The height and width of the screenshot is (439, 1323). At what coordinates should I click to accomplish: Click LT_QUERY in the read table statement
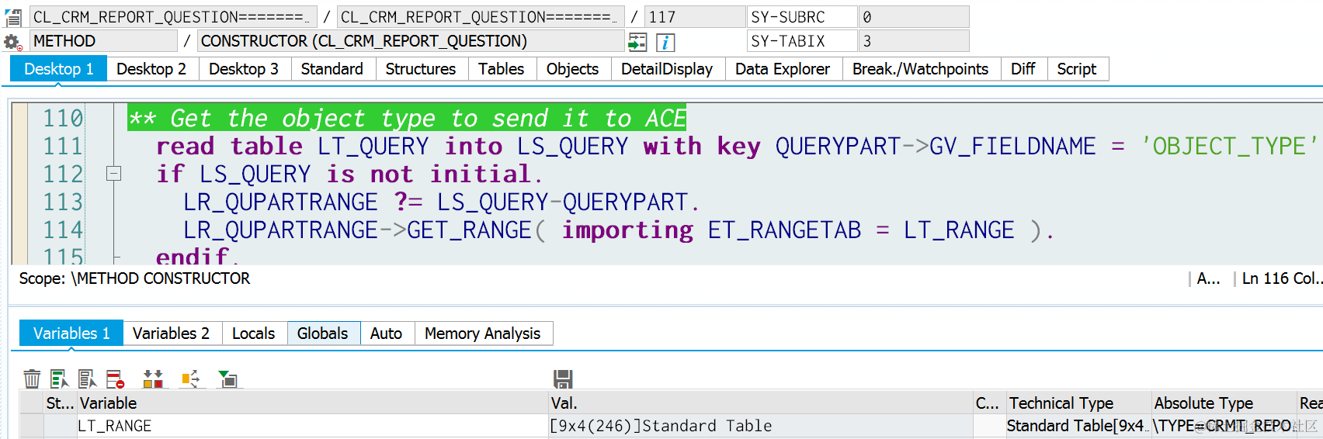tap(373, 146)
